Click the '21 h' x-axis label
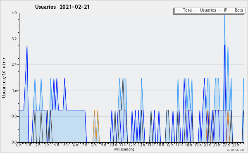Image resolution: width=248 pixels, height=153 pixels. pyautogui.click(x=217, y=145)
